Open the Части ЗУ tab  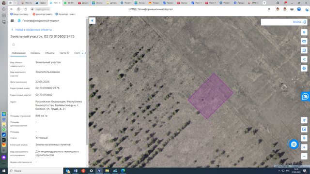click(64, 53)
